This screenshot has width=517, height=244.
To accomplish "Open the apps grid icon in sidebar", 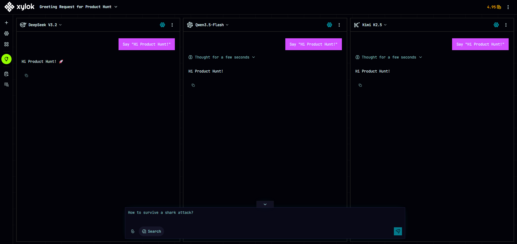I will coord(6,44).
